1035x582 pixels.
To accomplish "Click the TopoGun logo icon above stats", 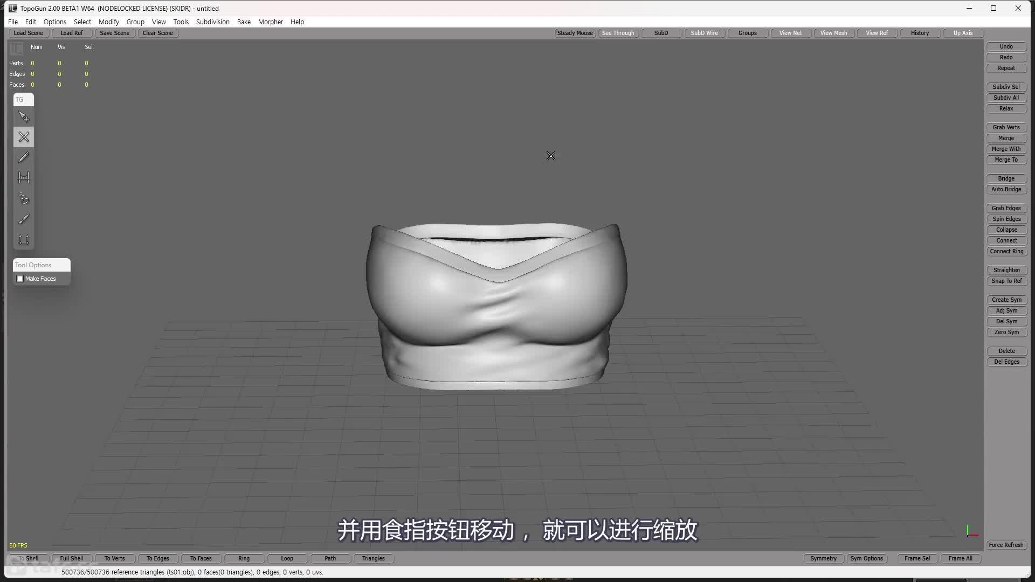I will tap(16, 48).
